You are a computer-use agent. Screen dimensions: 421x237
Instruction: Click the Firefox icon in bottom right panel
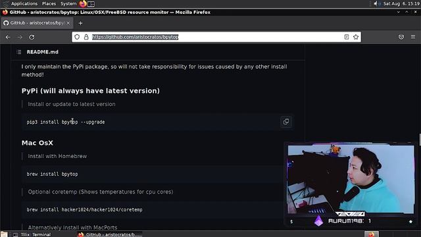coord(371,234)
